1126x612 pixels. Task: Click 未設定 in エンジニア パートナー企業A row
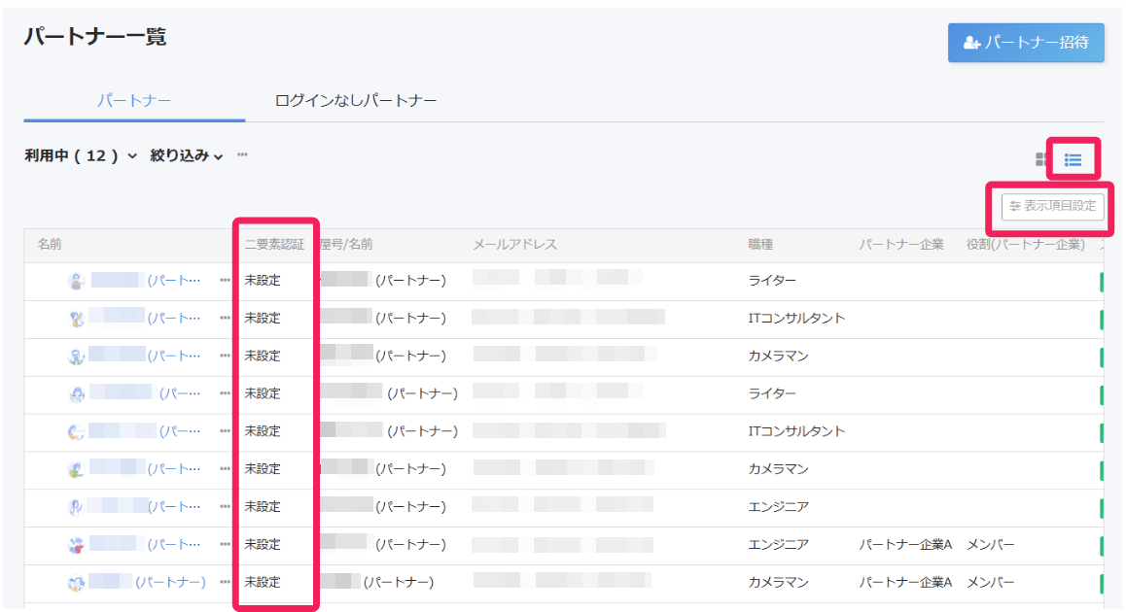(x=263, y=545)
